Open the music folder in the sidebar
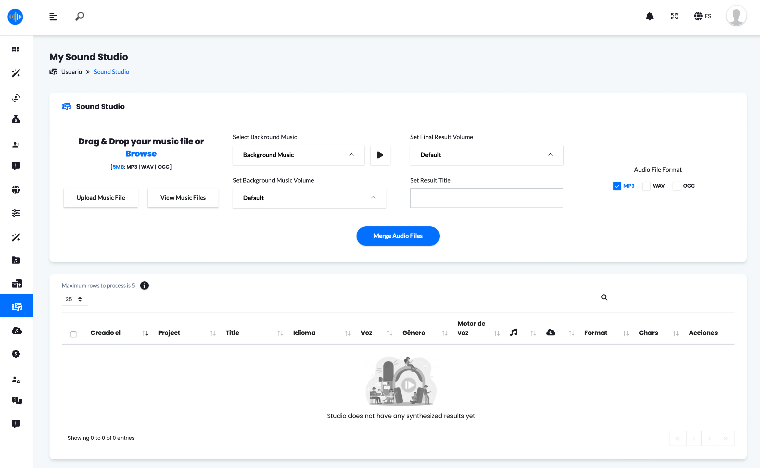The height and width of the screenshot is (468, 760). pos(16,260)
